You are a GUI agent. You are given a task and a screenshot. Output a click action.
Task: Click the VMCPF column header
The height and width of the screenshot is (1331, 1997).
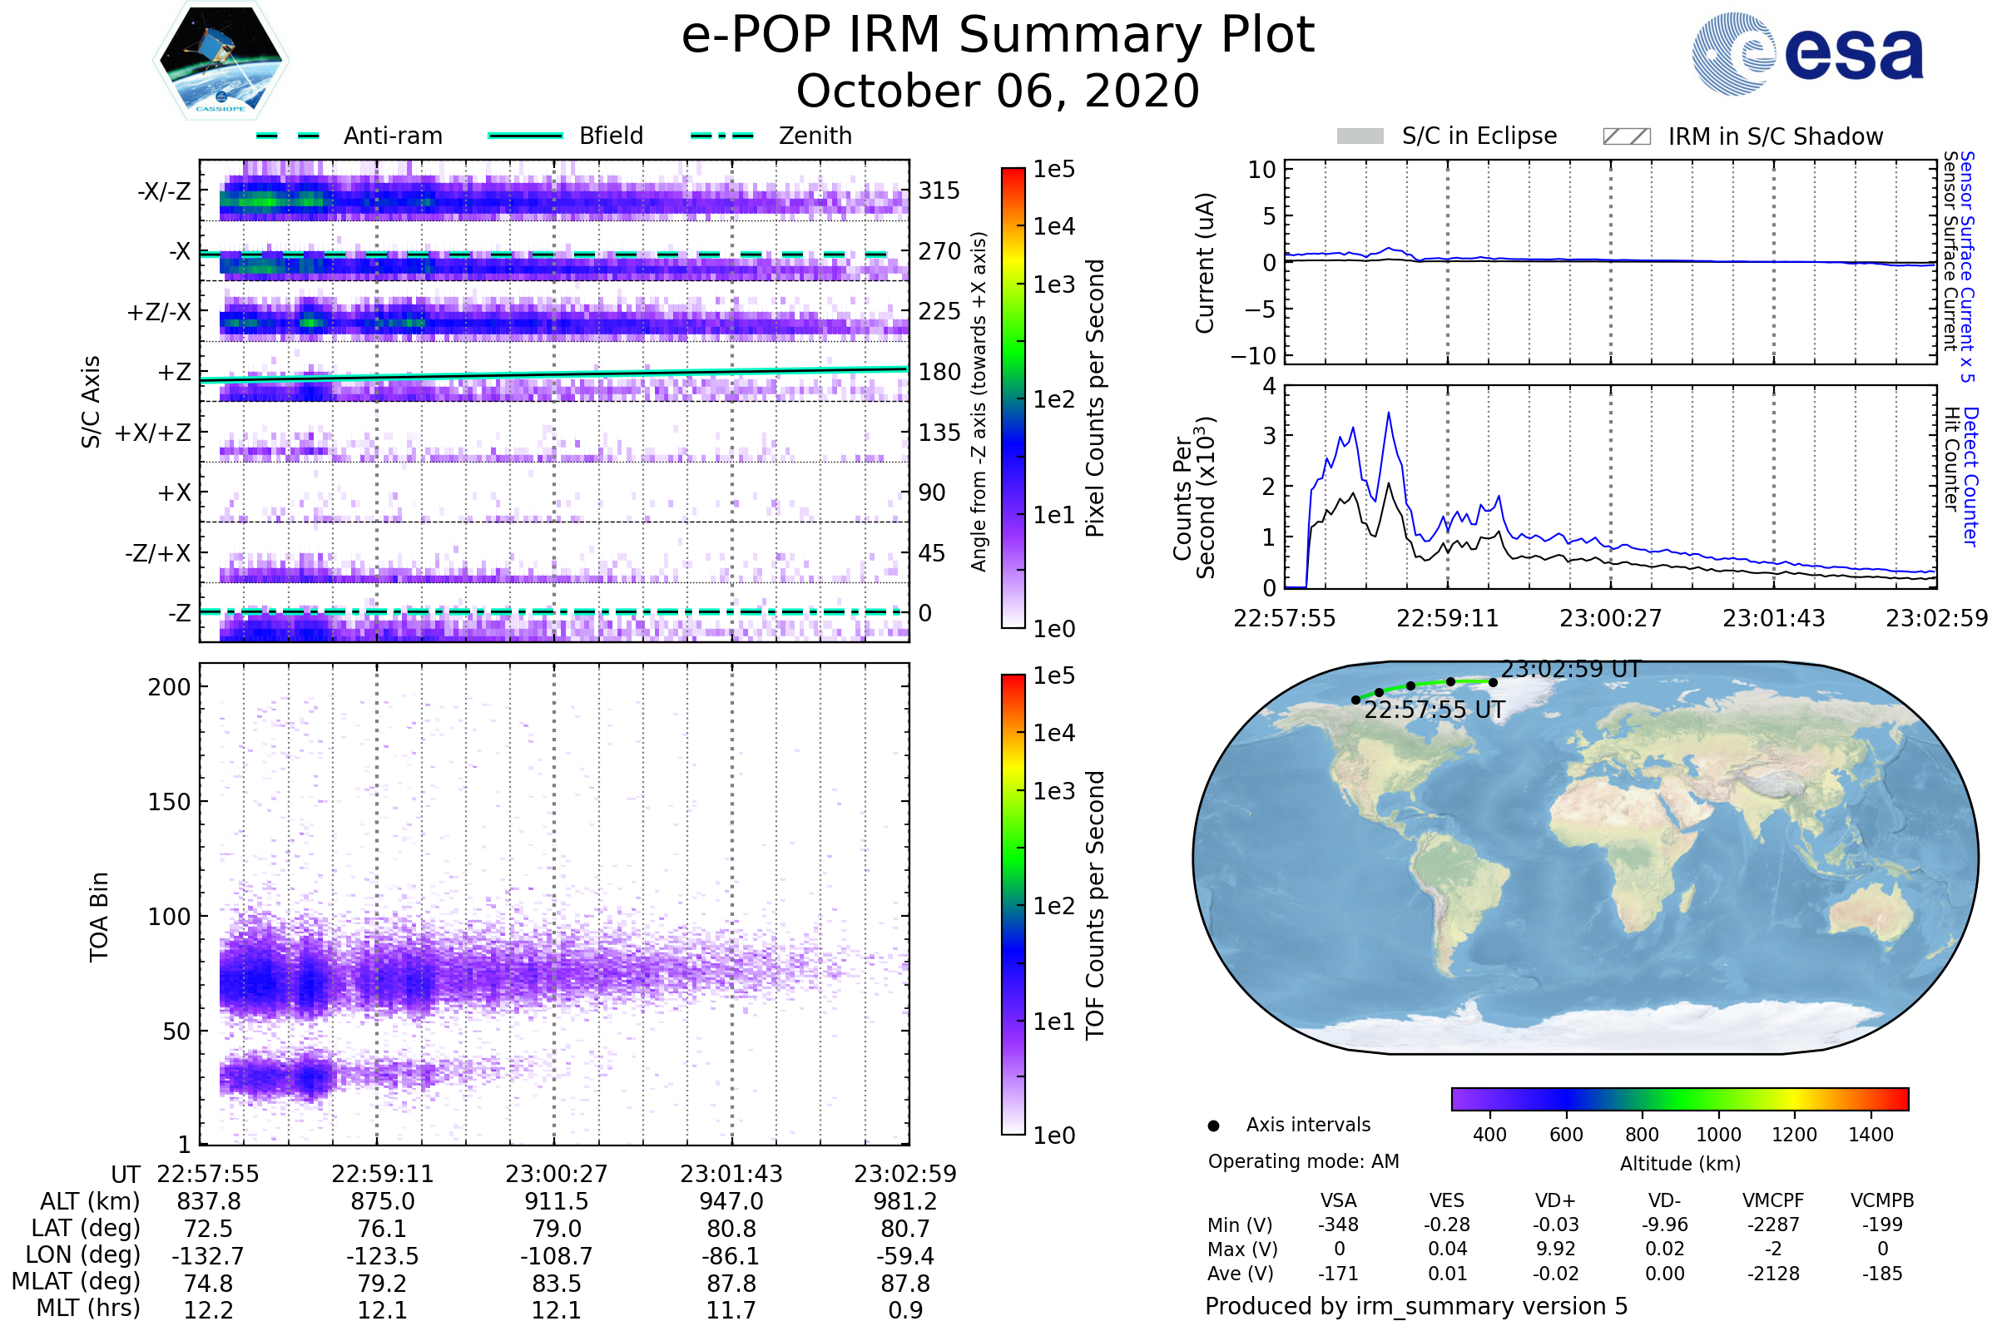click(1773, 1200)
